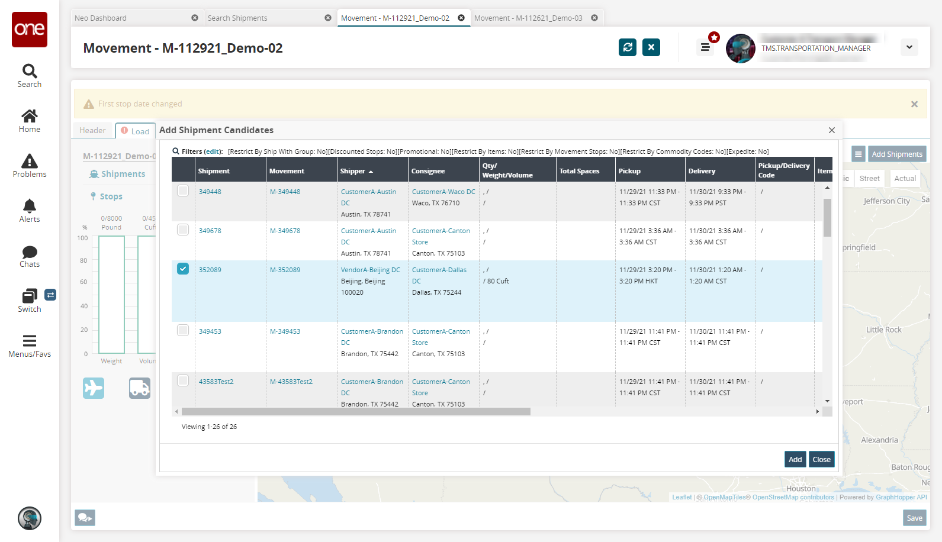Dismiss the First stop date changed warning
This screenshot has width=942, height=542.
click(x=914, y=104)
